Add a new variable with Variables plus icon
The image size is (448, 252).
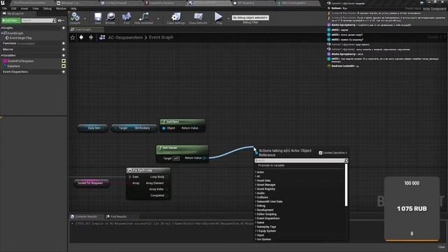pyautogui.click(x=64, y=55)
